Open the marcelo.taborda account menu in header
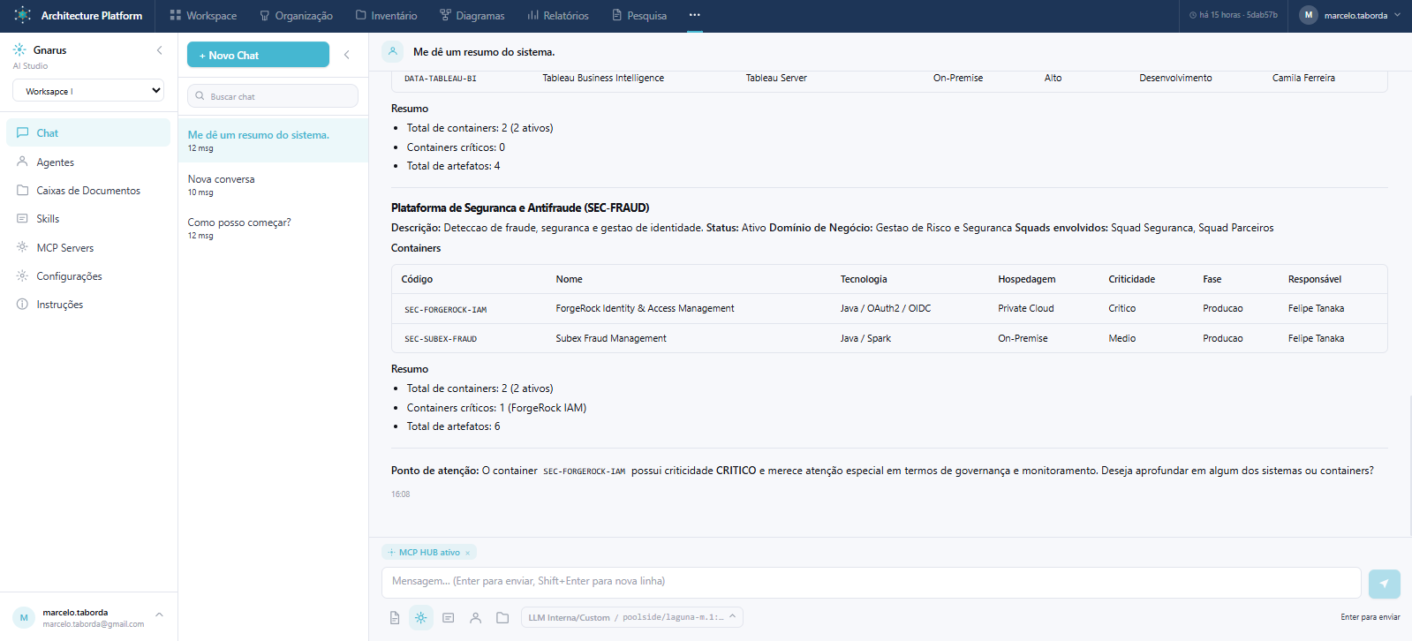 coord(1350,15)
